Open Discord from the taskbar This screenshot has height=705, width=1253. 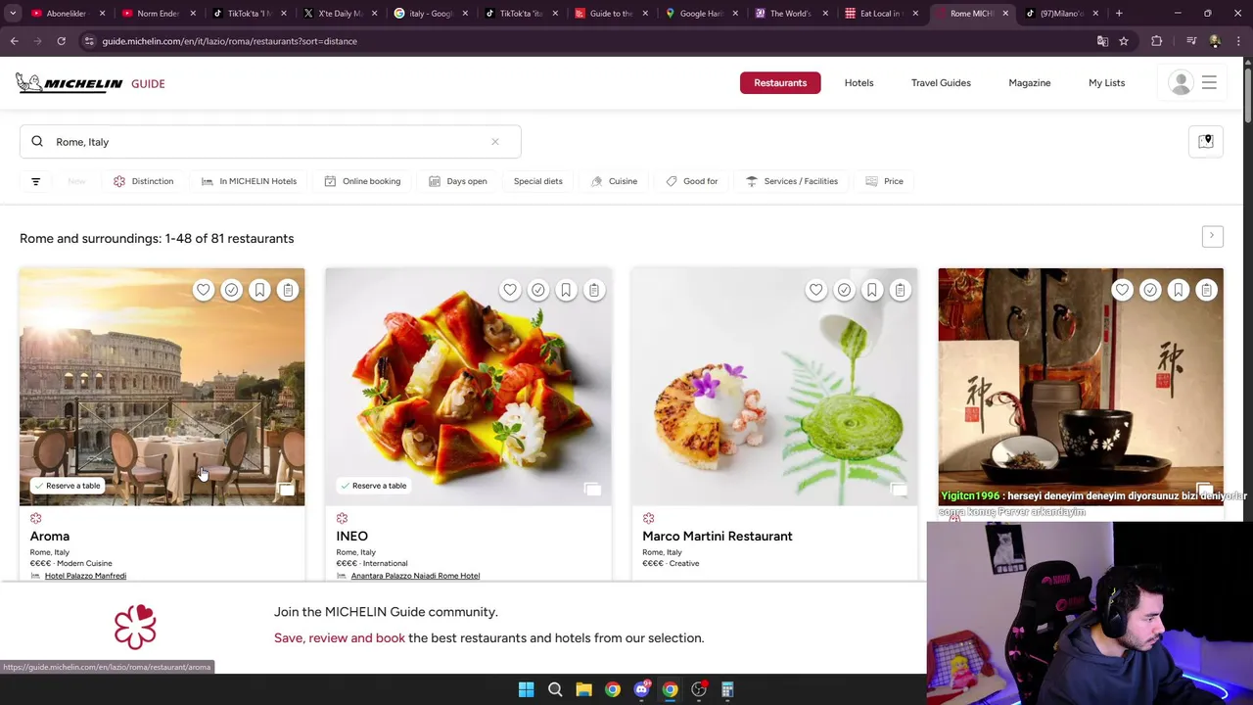click(641, 689)
